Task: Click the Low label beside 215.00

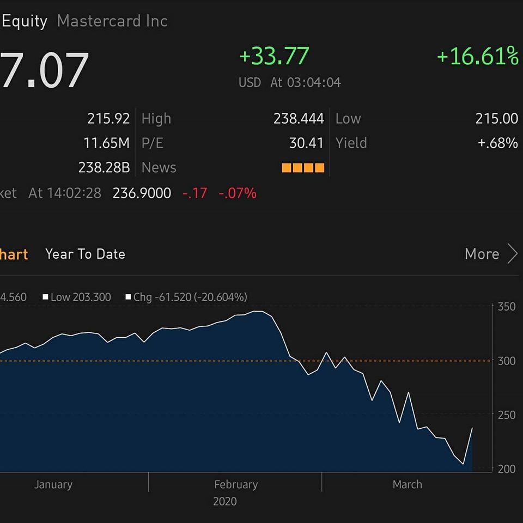Action: [x=348, y=118]
